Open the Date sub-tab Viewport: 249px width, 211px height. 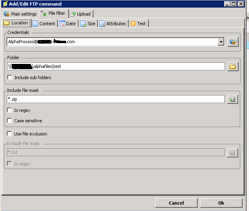(67, 24)
